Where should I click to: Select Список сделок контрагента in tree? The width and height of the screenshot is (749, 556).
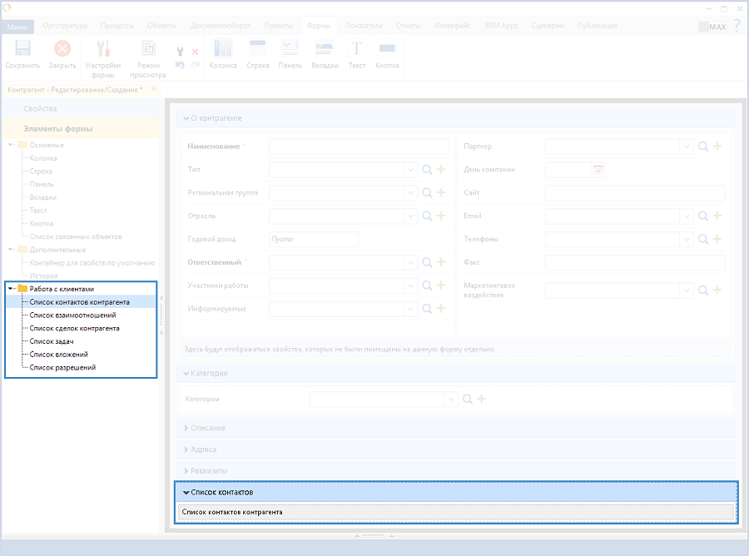pyautogui.click(x=74, y=329)
